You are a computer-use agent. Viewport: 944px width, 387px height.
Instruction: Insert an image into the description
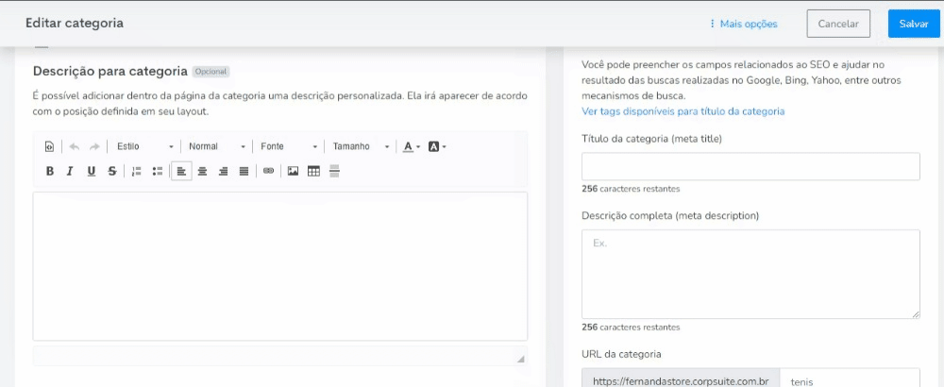(294, 172)
